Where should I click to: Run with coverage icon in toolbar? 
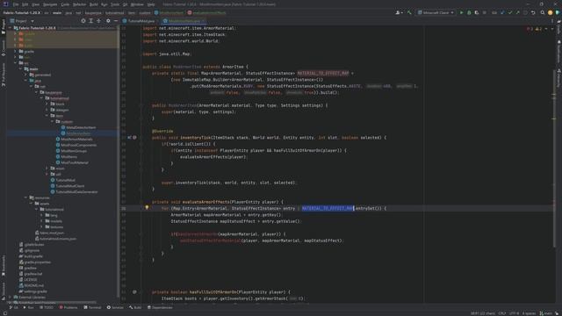[476, 12]
